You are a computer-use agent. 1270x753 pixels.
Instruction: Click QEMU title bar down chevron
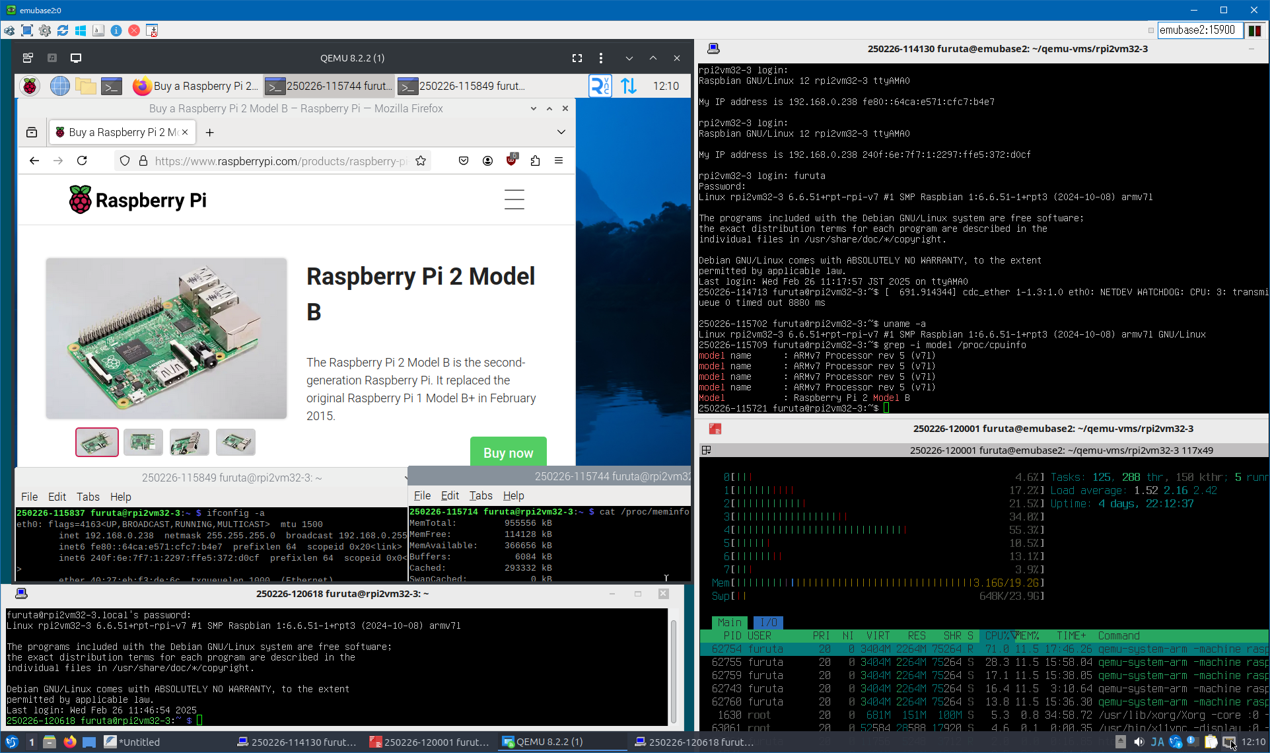[629, 58]
